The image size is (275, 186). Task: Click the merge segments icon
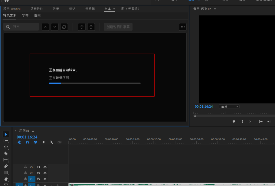pyautogui.click(x=91, y=27)
